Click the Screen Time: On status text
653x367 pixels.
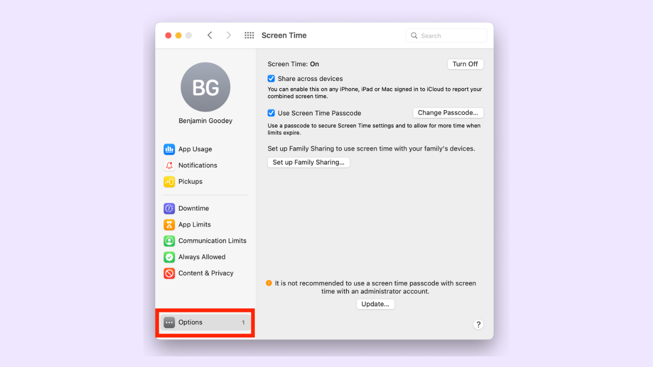pos(293,64)
